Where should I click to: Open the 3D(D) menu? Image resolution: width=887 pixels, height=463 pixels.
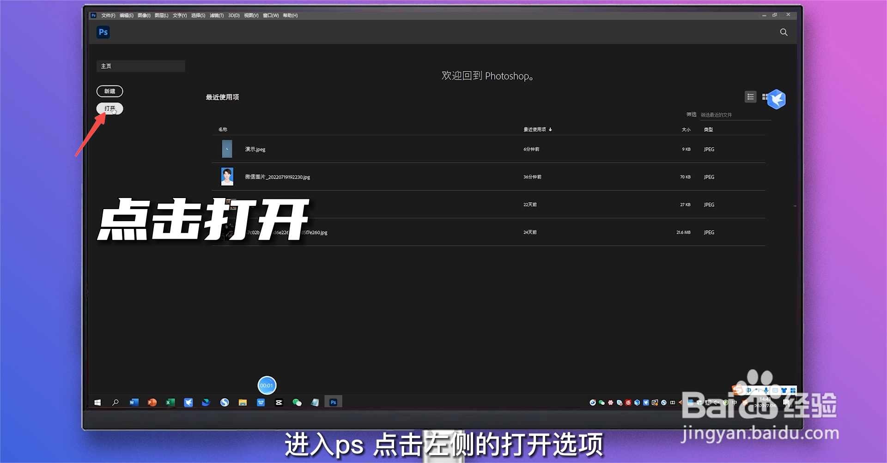234,15
